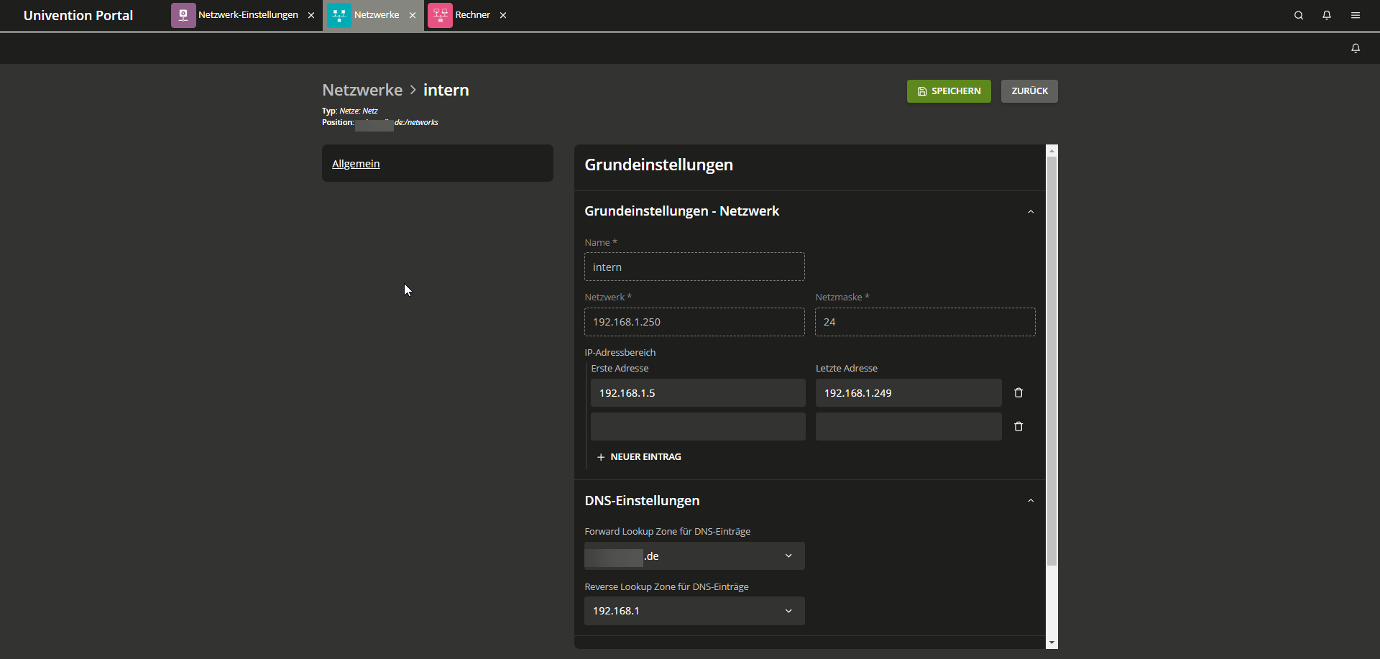Screen dimensions: 1380x659
Task: Delete the 192.168.1.5 address range row
Action: [x=1018, y=393]
